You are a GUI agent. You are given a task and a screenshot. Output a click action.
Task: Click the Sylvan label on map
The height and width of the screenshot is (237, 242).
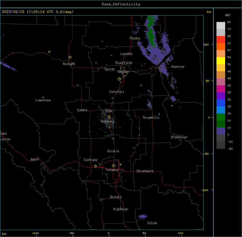[x=109, y=69]
